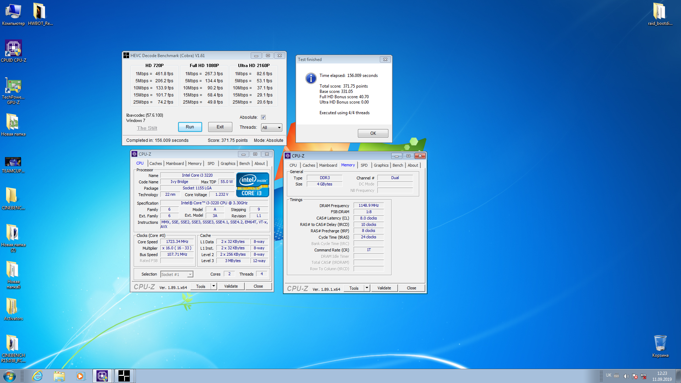This screenshot has width=681, height=383.
Task: Open Windows Media Player from taskbar
Action: (x=81, y=376)
